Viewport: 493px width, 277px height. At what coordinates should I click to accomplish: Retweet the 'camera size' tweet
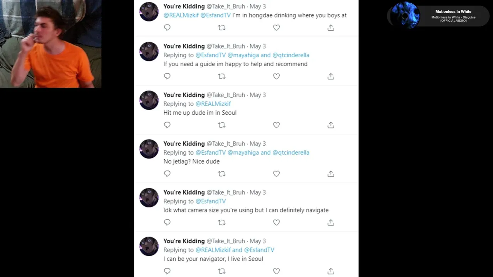coord(221,222)
